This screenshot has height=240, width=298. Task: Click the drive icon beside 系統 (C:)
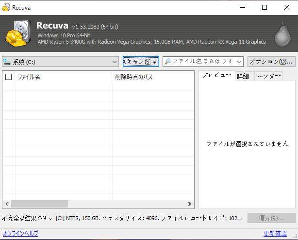[x=7, y=62]
